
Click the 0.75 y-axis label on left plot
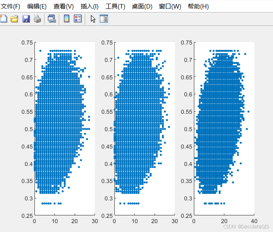[x=27, y=43]
